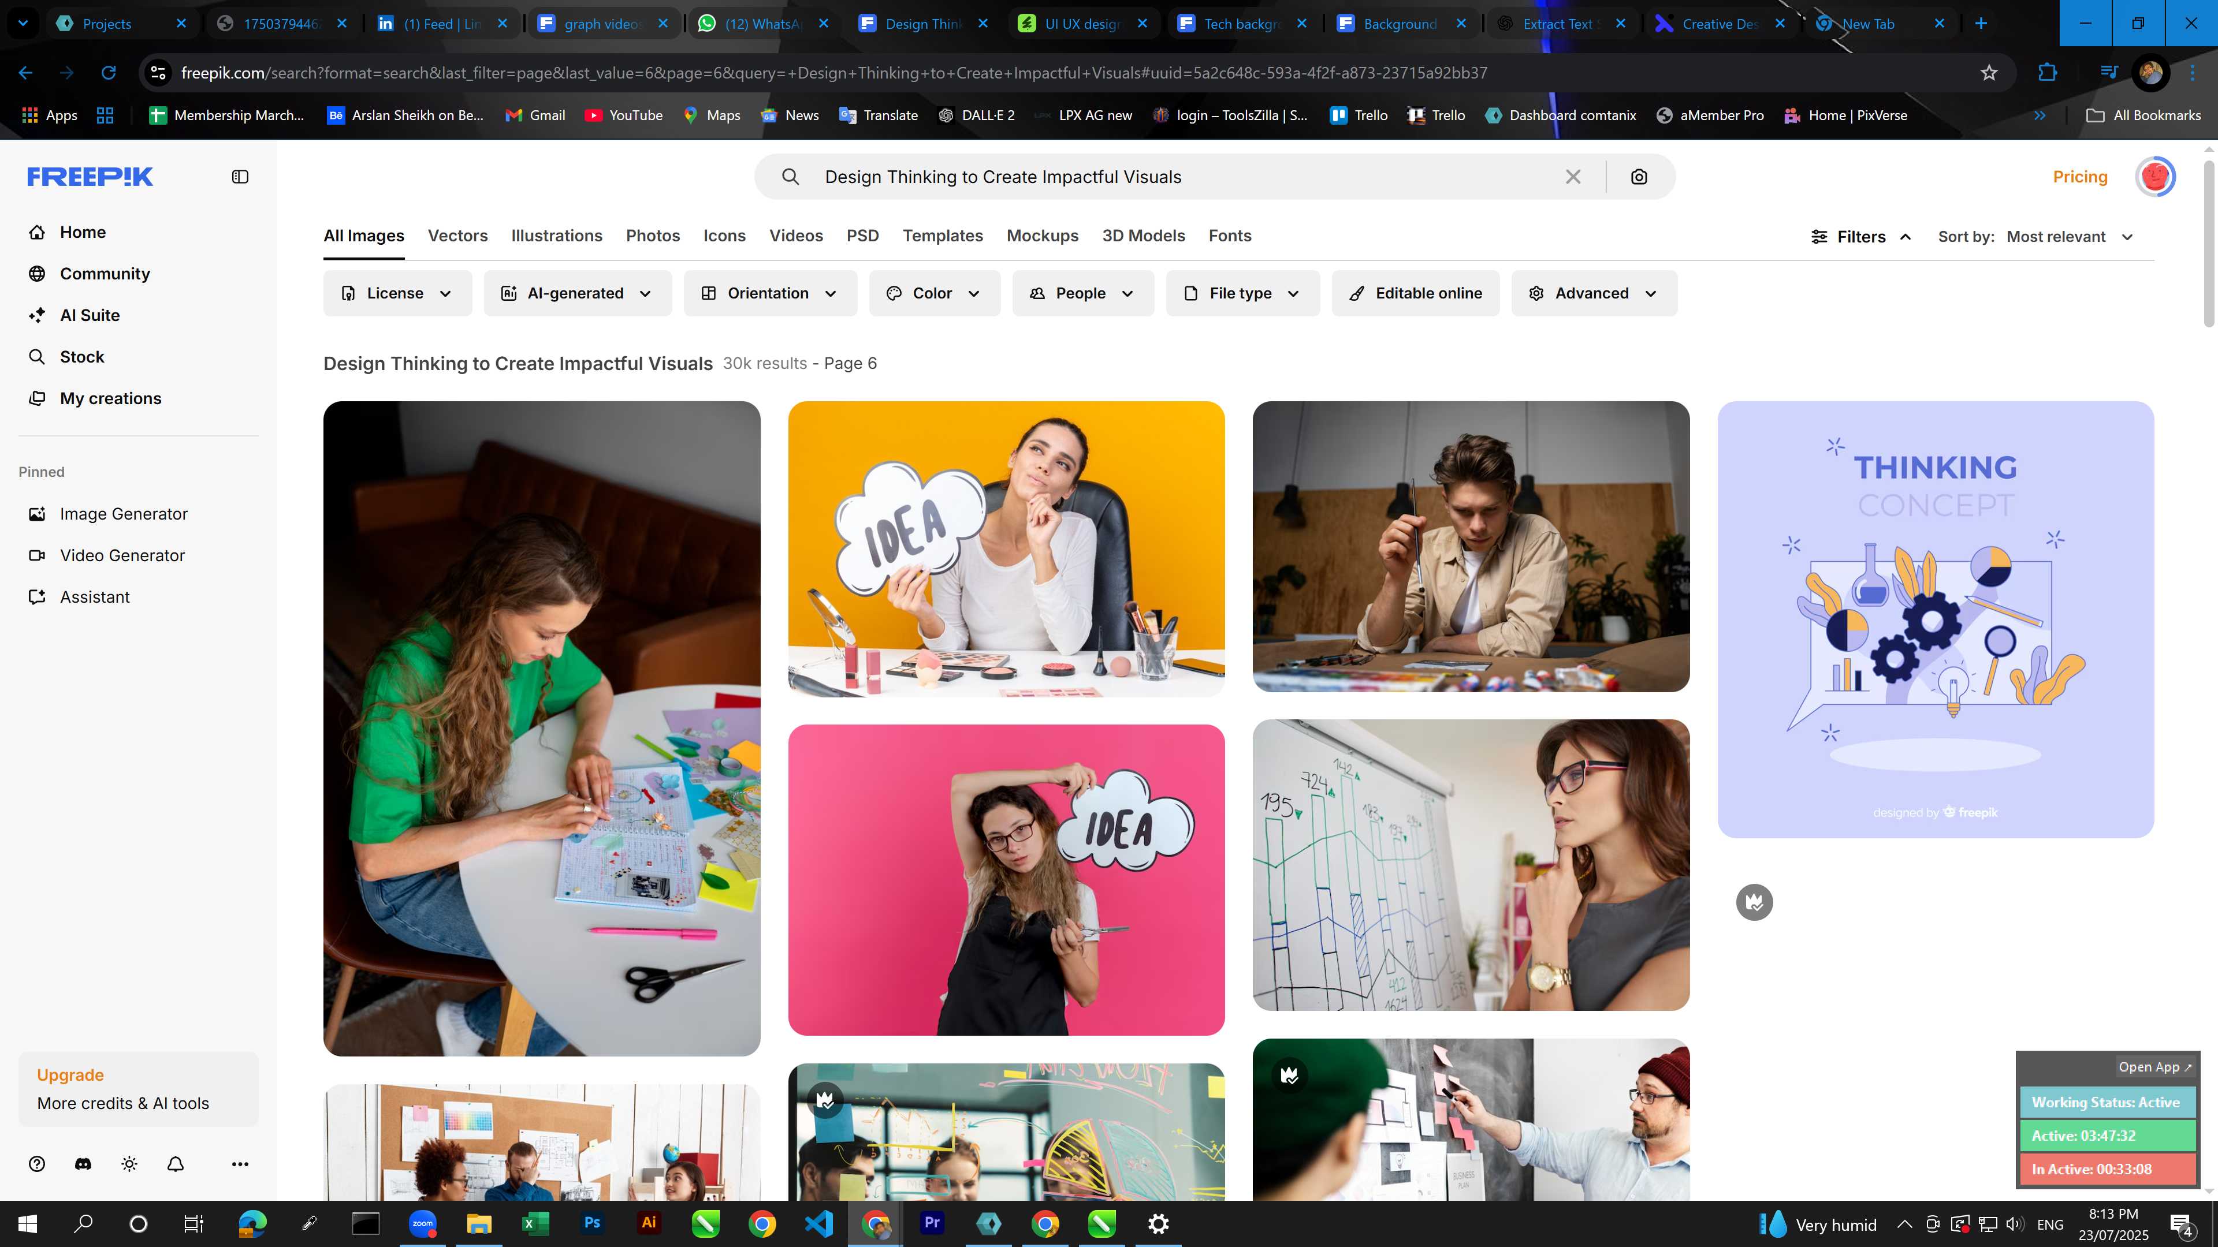Open Premiere Pro from the taskbar
The image size is (2218, 1247).
coord(932,1223)
